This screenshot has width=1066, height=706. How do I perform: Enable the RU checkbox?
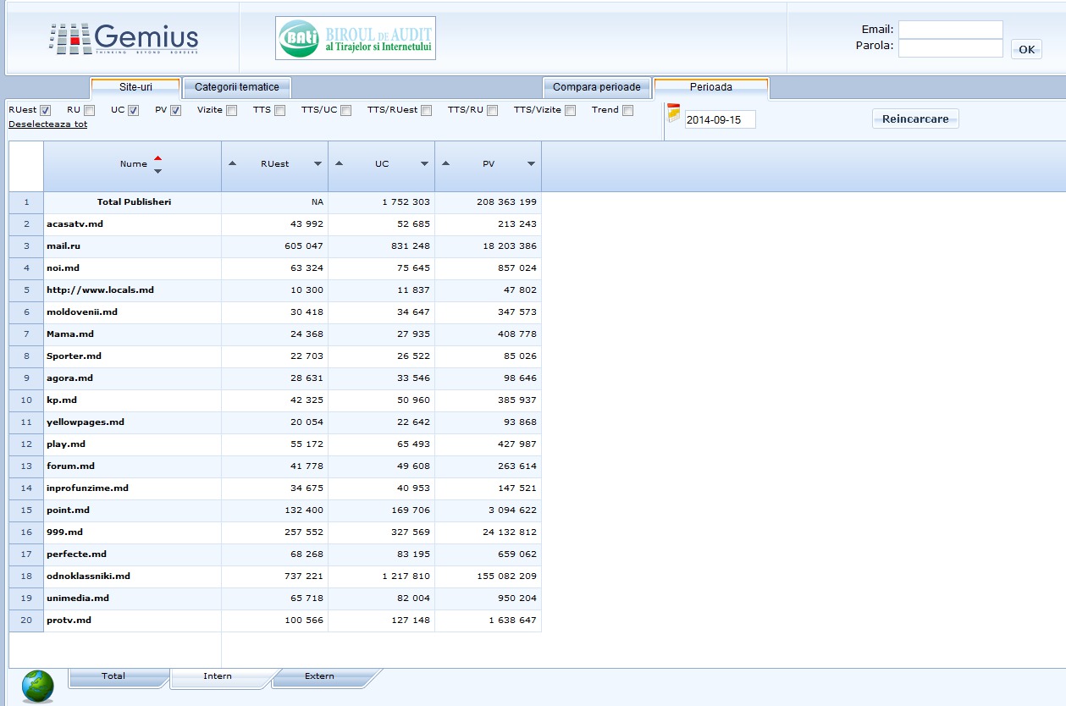[x=90, y=110]
